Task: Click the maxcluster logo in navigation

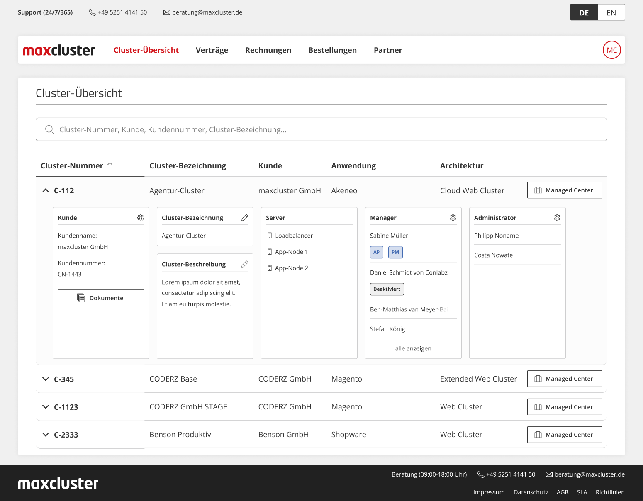Action: (x=59, y=50)
